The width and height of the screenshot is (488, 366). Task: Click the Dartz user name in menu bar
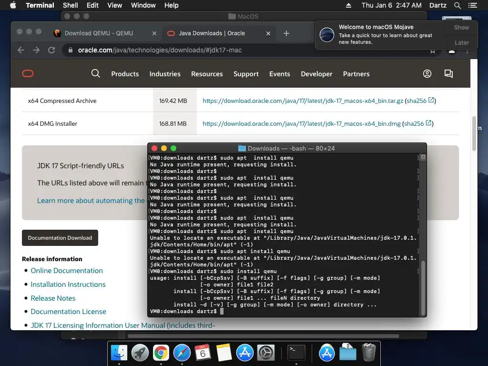437,5
